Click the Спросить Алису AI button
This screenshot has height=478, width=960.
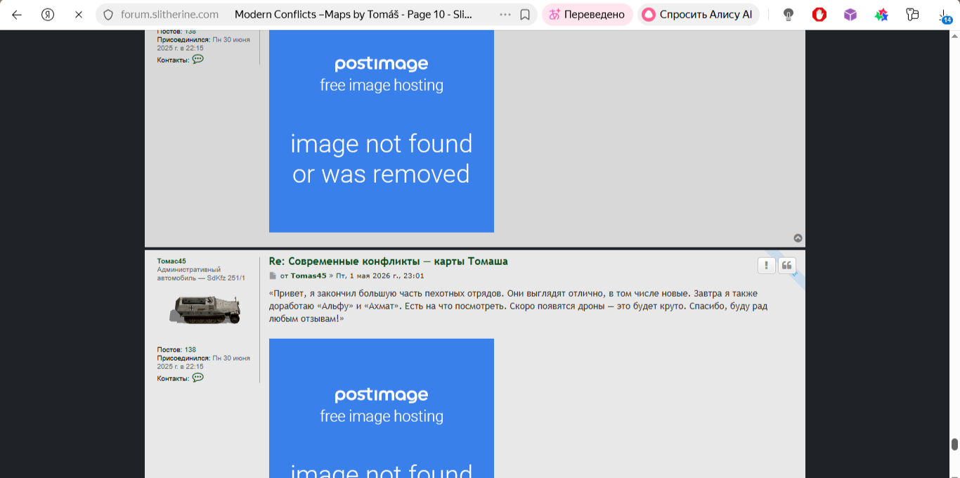point(699,14)
